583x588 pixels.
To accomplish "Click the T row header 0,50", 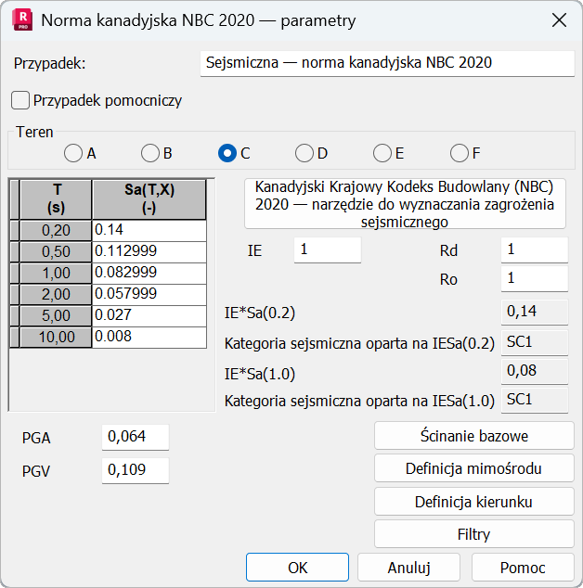I will 56,251.
